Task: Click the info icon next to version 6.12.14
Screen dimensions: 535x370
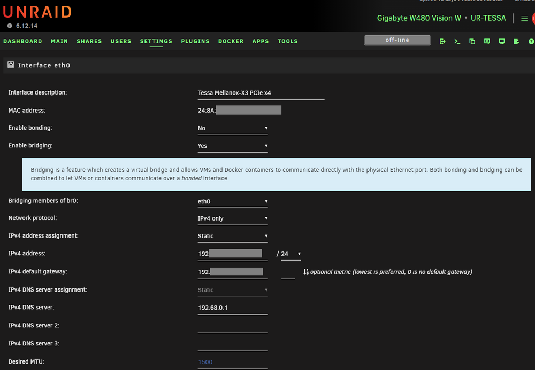Action: [10, 26]
